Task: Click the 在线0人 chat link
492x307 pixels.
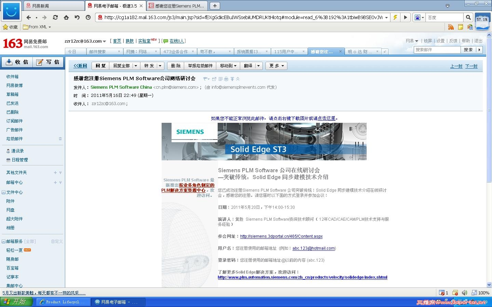Action: (x=177, y=41)
